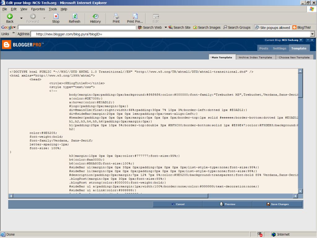317x238 pixels.
Task: Open the File menu
Action: pos(5,9)
